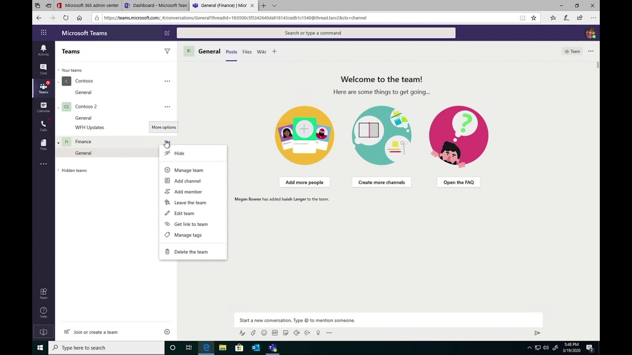Open Calendar in the Teams sidebar
Screen dimensions: 632x355
(x=43, y=107)
